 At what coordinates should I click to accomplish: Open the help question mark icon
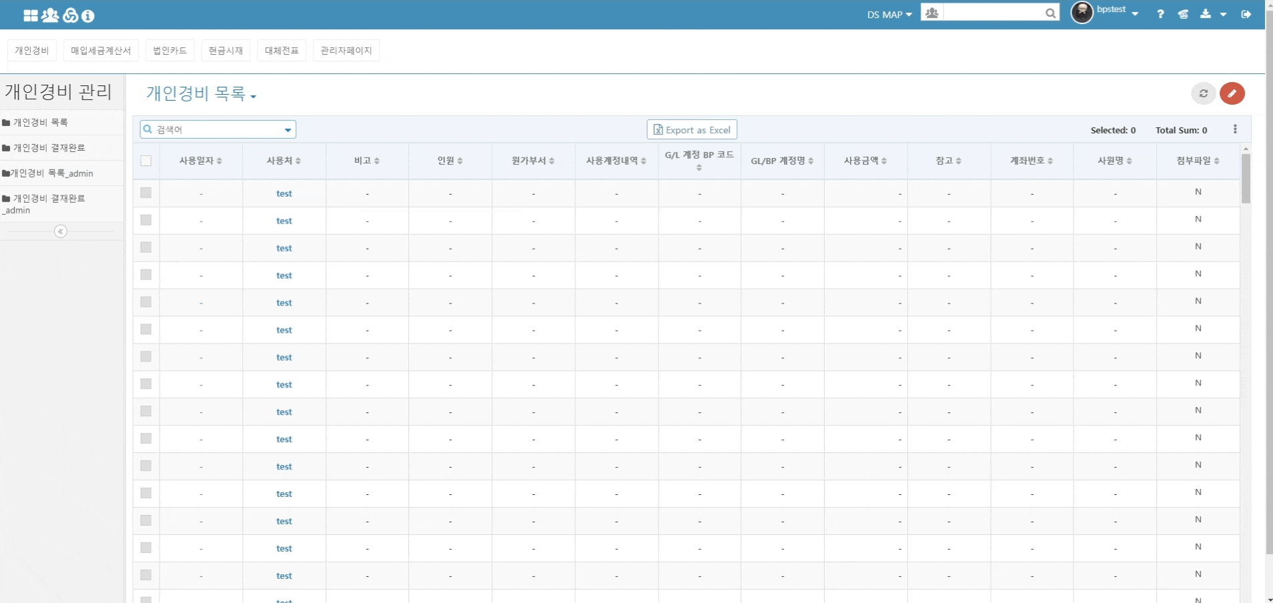click(x=1161, y=14)
